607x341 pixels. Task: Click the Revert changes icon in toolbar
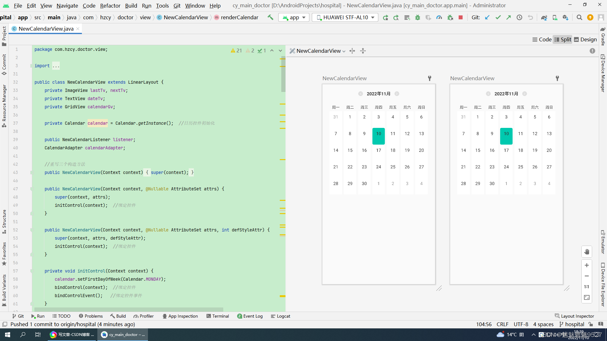530,17
